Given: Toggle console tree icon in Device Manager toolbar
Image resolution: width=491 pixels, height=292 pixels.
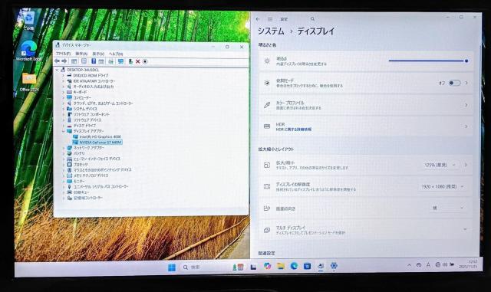Looking at the screenshot, I should point(74,61).
